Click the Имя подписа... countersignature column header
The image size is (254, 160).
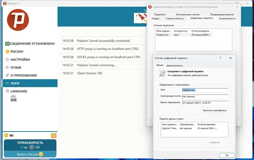pyautogui.click(x=170, y=124)
